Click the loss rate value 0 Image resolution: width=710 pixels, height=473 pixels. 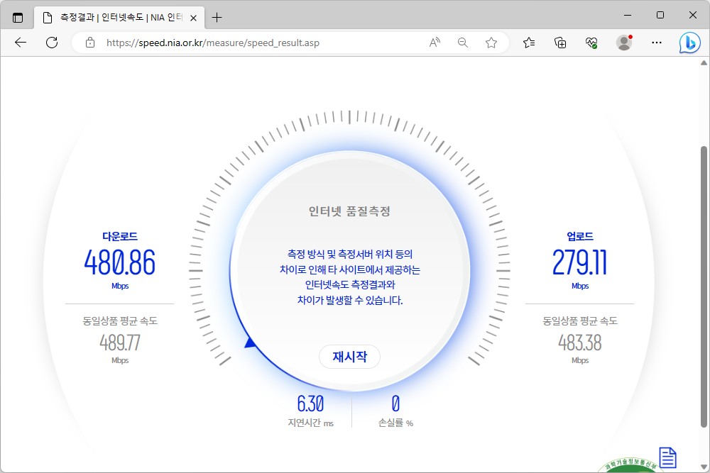click(x=395, y=404)
